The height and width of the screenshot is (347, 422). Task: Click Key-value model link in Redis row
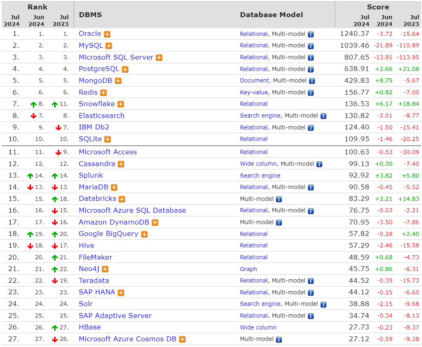click(x=254, y=92)
